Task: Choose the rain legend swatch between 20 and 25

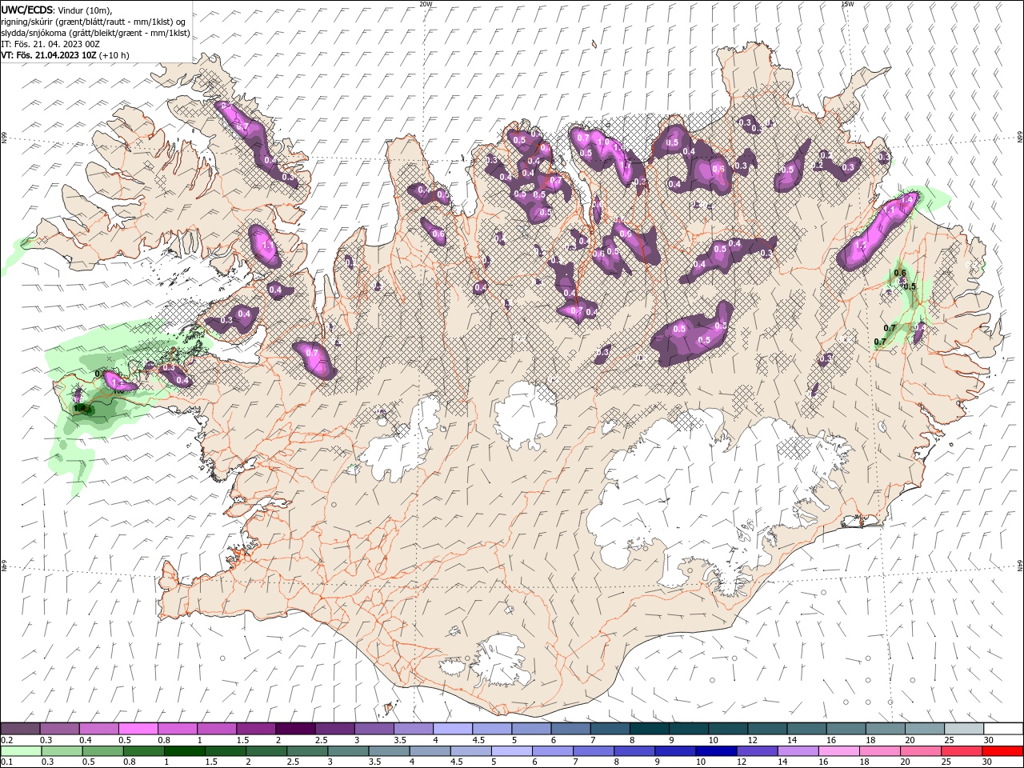Action: [921, 751]
